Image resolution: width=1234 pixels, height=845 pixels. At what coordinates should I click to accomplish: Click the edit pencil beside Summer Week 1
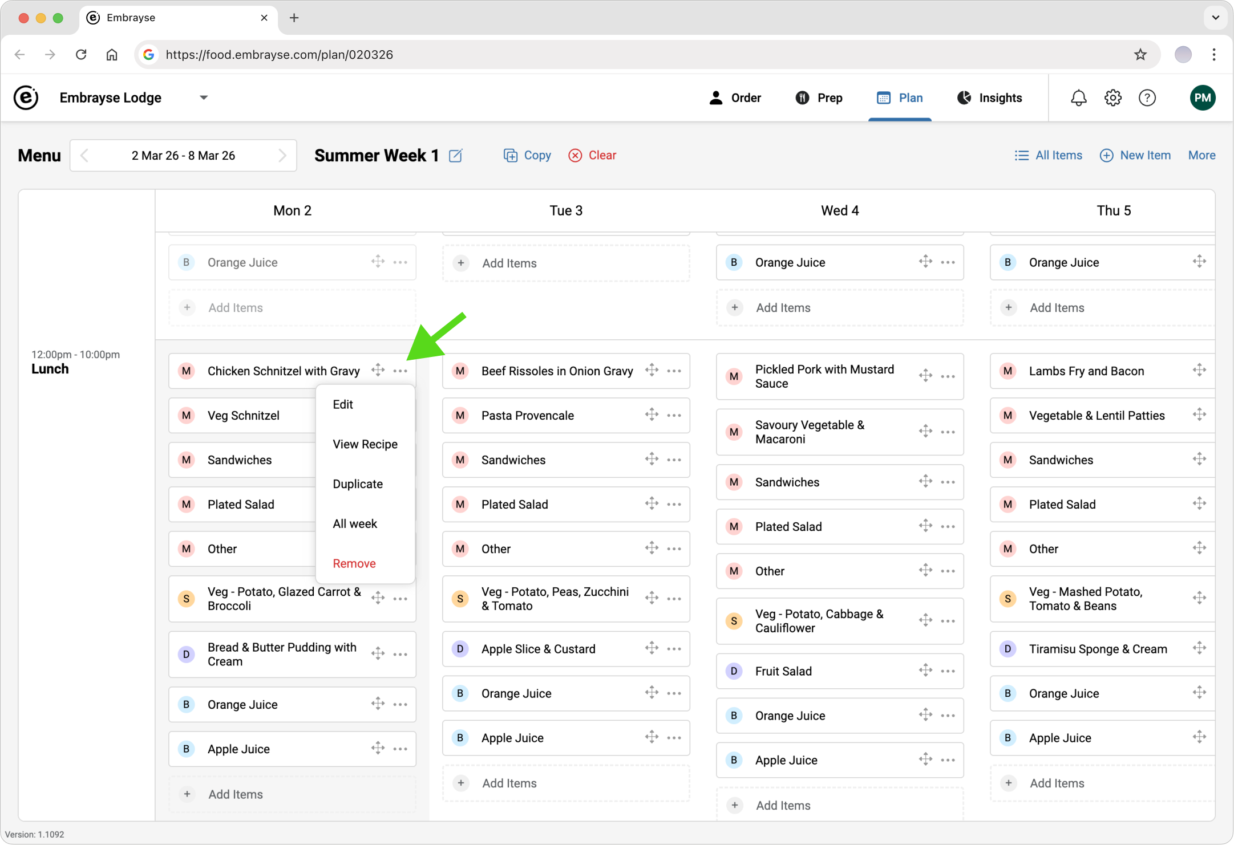click(x=455, y=156)
